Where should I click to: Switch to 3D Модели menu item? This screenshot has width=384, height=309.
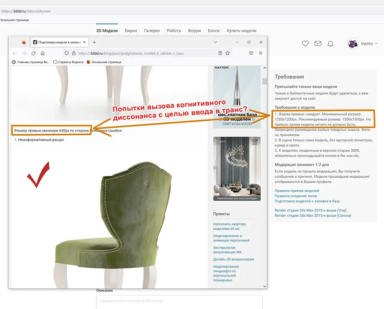click(107, 31)
